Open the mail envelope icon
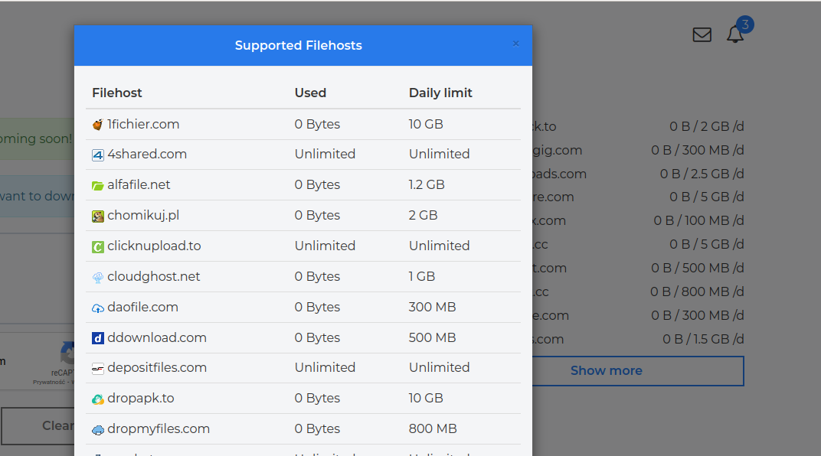This screenshot has width=821, height=456. 702,34
